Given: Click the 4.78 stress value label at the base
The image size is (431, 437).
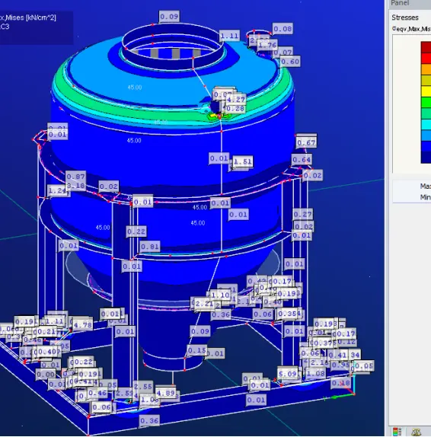Looking at the screenshot, I should [x=82, y=325].
